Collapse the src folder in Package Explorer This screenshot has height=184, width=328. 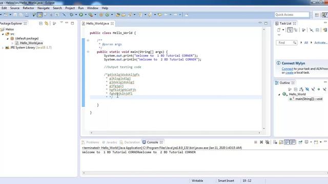3,34
